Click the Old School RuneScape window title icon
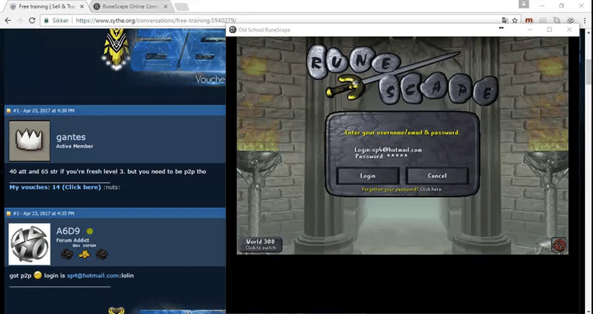593x314 pixels. [233, 30]
